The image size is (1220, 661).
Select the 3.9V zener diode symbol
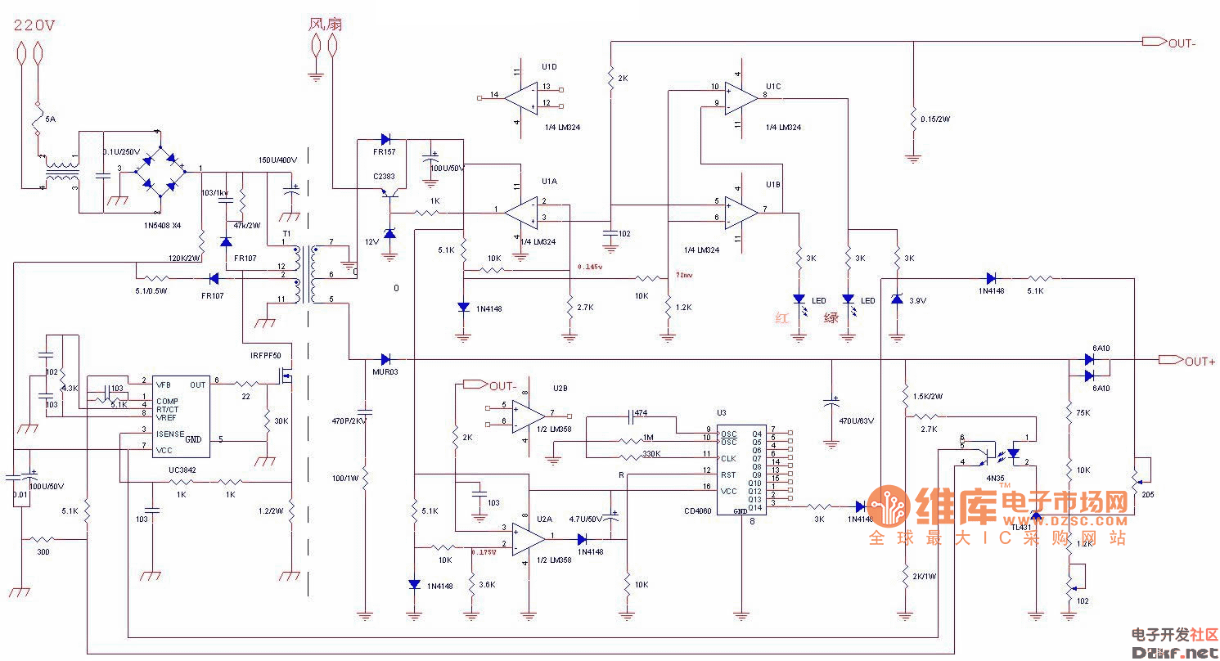click(x=897, y=299)
